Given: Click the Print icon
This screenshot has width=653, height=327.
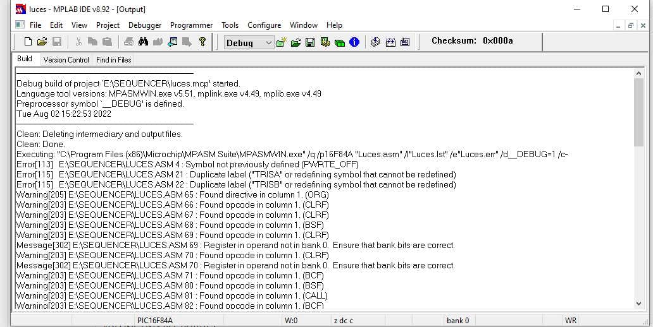Looking at the screenshot, I should pyautogui.click(x=128, y=42).
